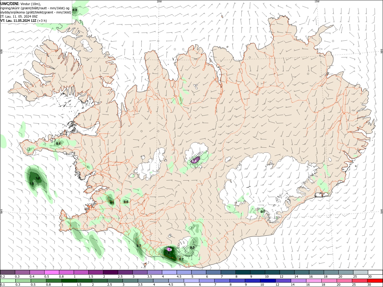This screenshot has height=287, width=383.
Task: Click lower legend swatch between 2 and 2.5
Action: tap(99, 281)
